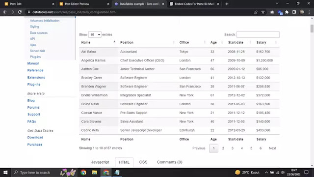Click the address bar URL
Viewport: 314px width, 177px height.
[75, 12]
